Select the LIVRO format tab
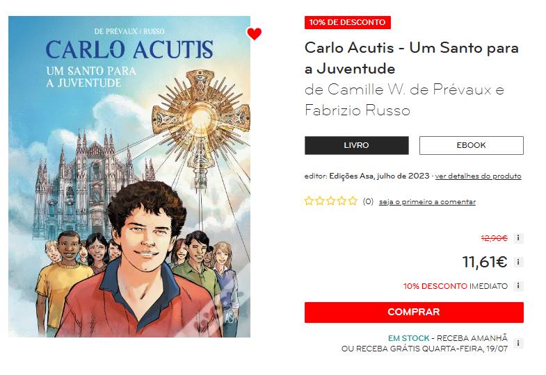Image resolution: width=546 pixels, height=375 pixels. coord(357,145)
